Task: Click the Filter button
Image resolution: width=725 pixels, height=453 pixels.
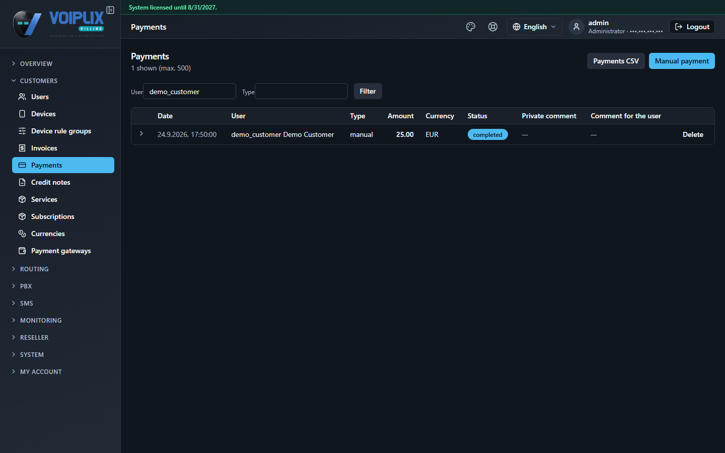Action: (368, 91)
